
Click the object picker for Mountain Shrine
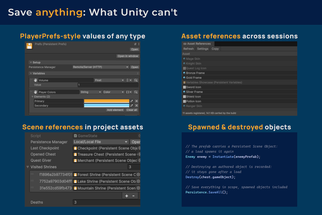click(138, 188)
